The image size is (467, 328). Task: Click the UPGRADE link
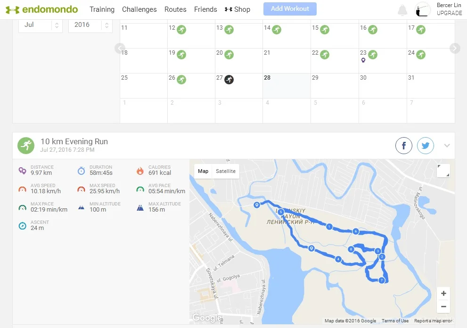pyautogui.click(x=449, y=13)
